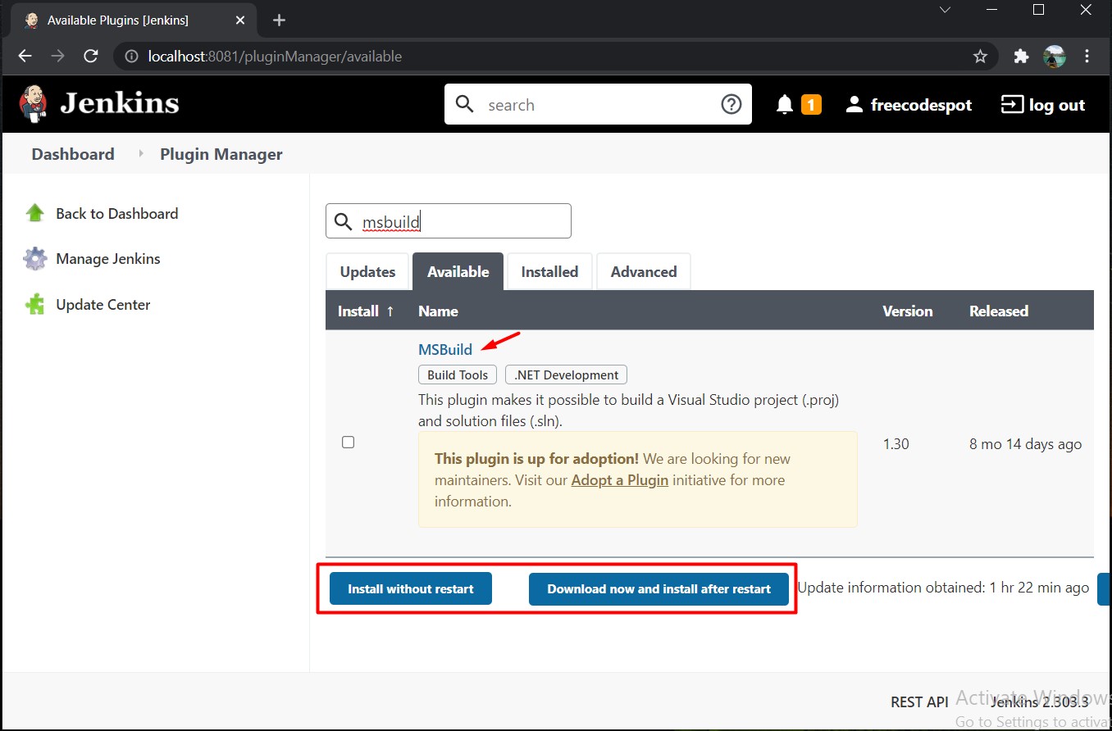Click the Manage Jenkins gear icon
Viewport: 1112px width, 731px height.
[35, 259]
